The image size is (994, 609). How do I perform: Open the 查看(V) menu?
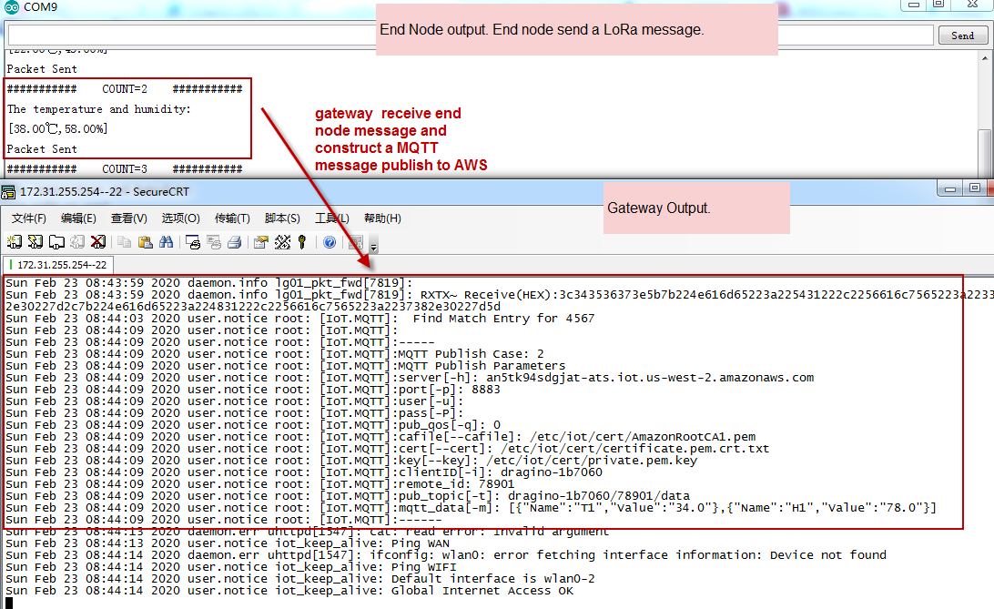(x=128, y=218)
